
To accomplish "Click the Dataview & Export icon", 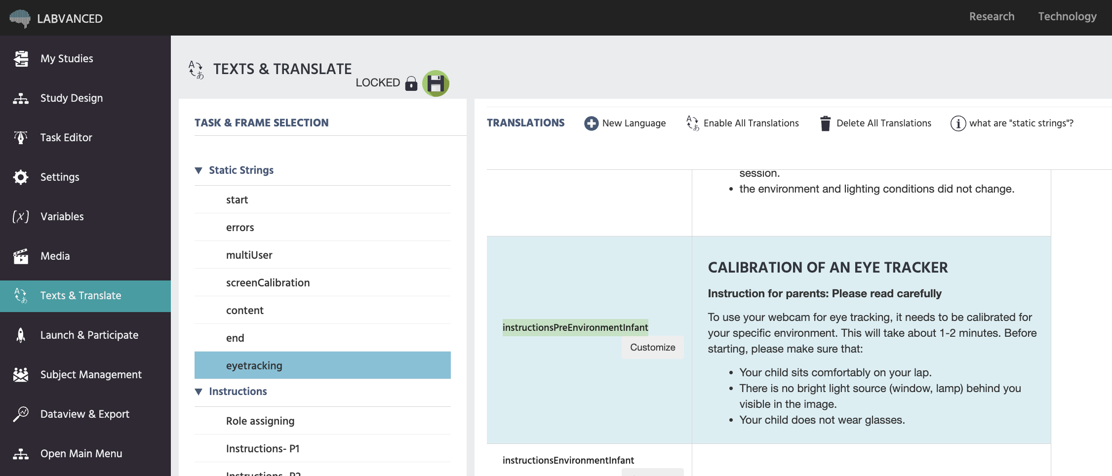I will (x=21, y=414).
